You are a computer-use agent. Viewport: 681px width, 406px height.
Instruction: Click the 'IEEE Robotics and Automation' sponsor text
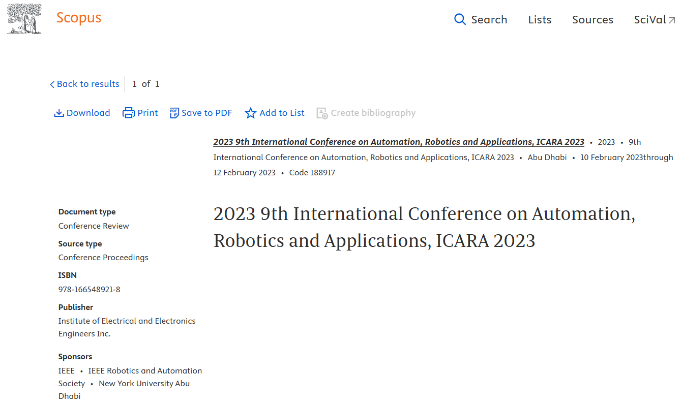145,370
